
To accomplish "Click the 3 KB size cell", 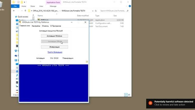I will (122, 23).
